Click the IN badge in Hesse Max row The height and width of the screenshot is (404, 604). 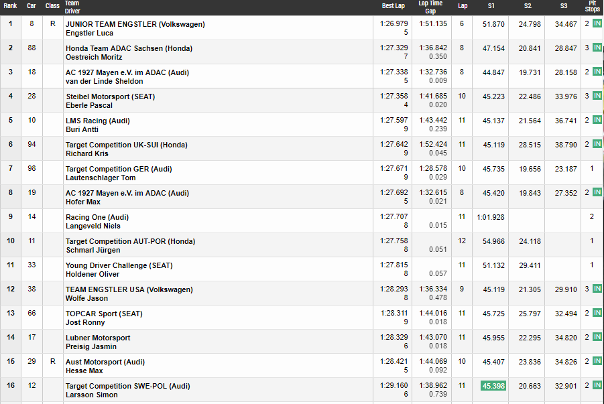597,361
